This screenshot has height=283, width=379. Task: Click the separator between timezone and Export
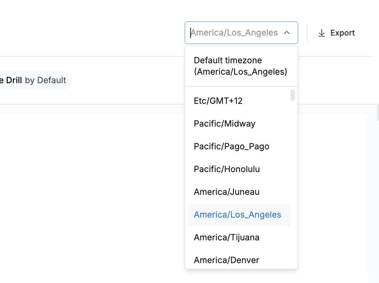[x=307, y=33]
